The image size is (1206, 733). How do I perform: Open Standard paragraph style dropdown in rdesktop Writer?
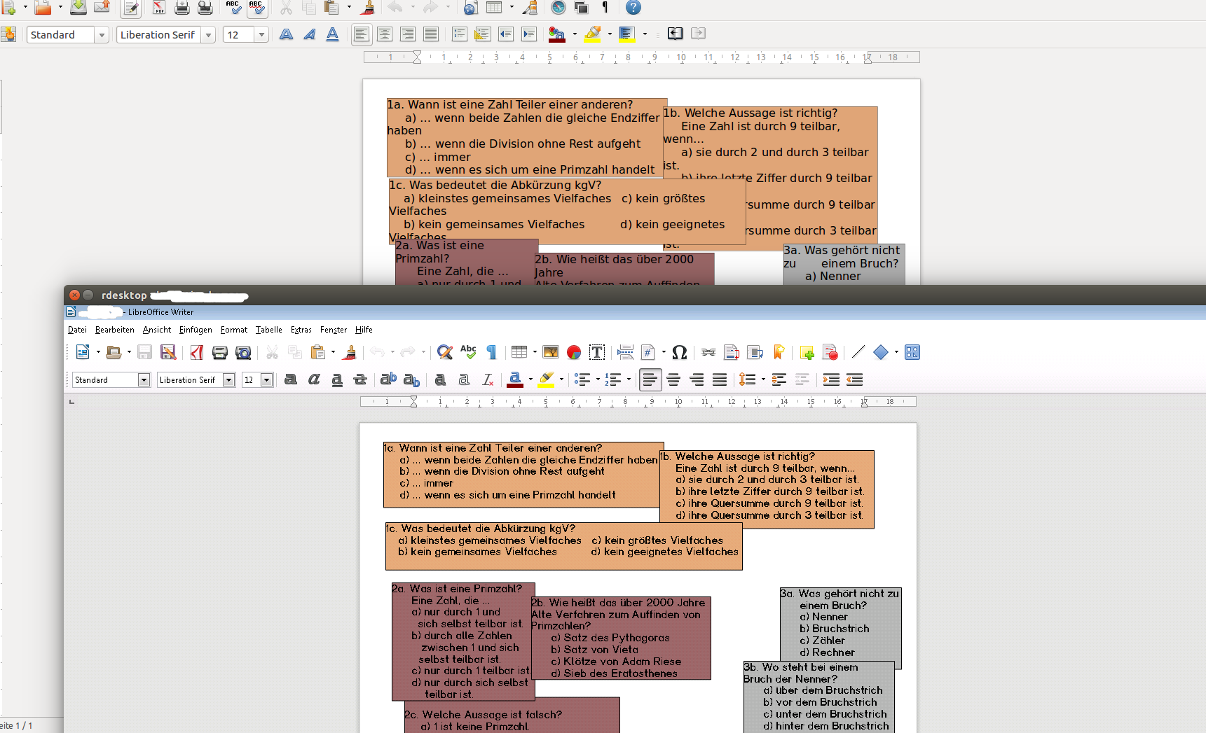click(x=144, y=379)
